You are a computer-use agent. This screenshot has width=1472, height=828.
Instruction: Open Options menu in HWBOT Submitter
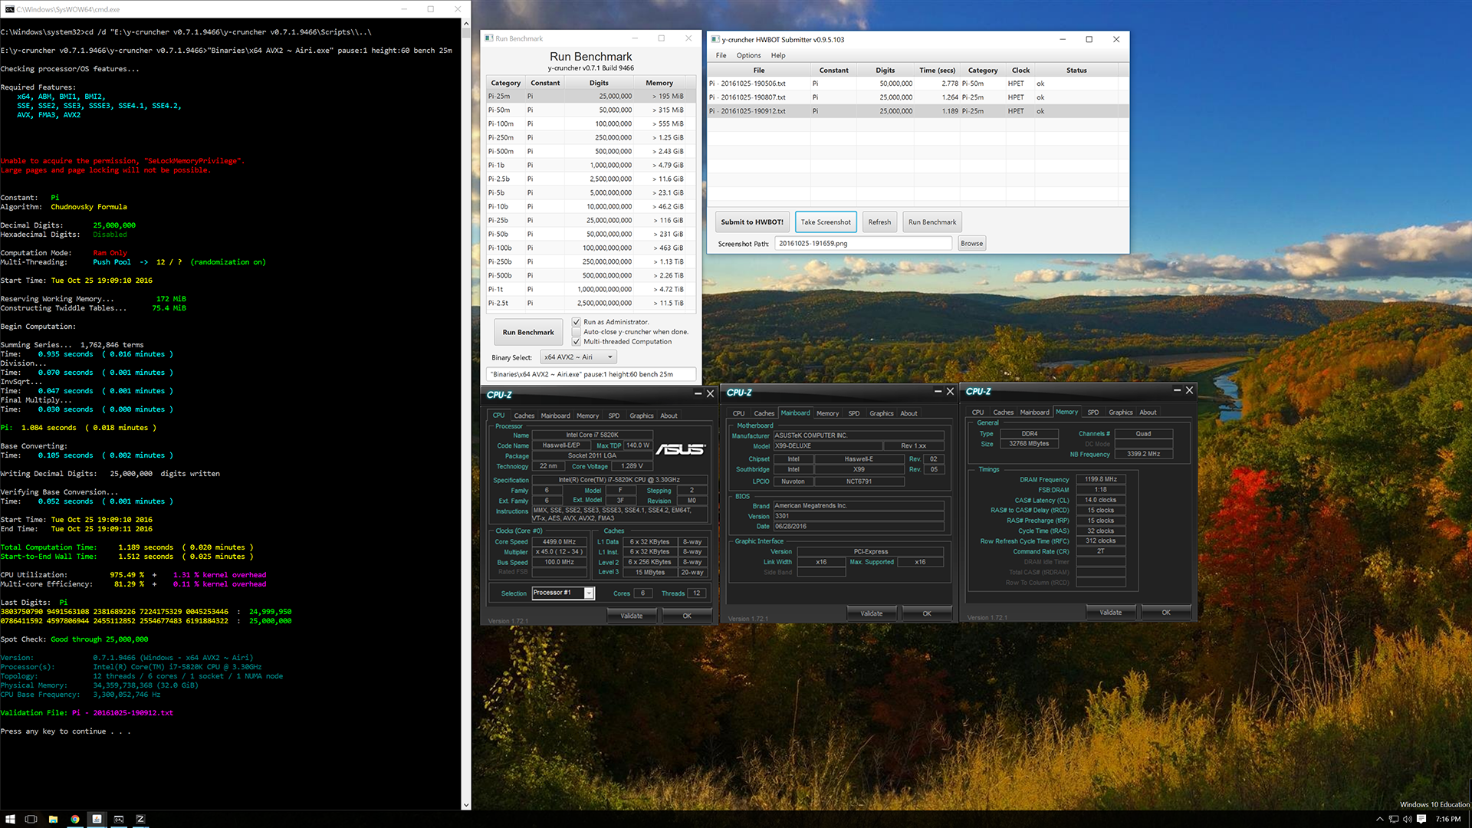tap(748, 55)
